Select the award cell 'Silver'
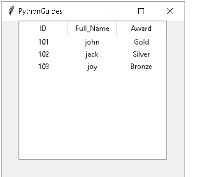The height and width of the screenshot is (177, 208). click(x=141, y=54)
